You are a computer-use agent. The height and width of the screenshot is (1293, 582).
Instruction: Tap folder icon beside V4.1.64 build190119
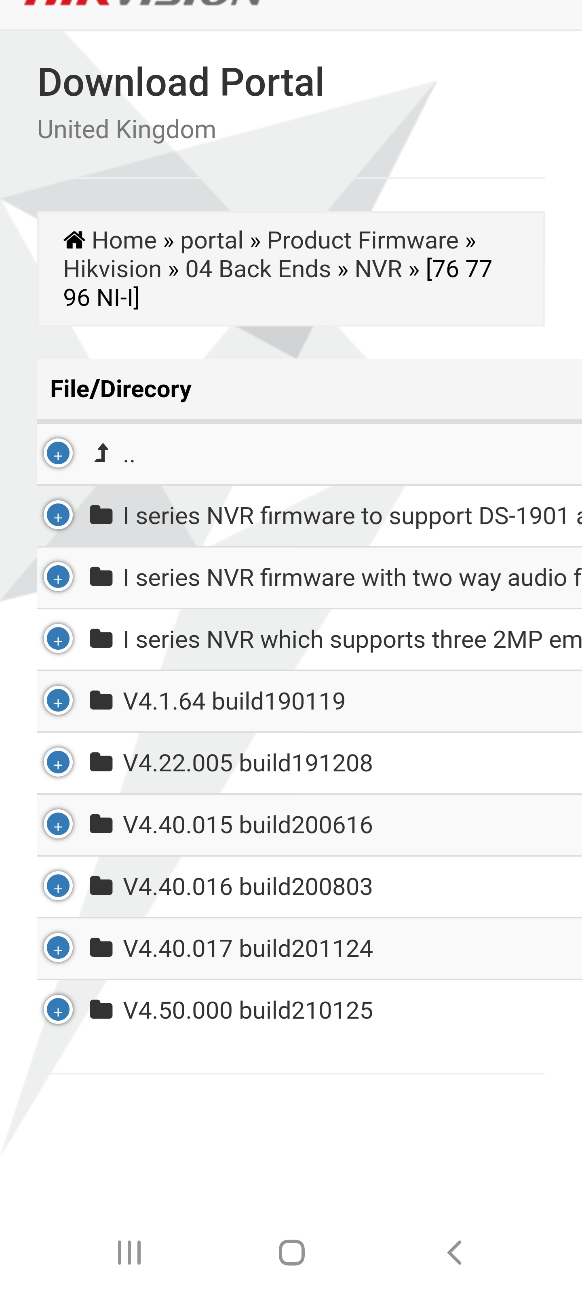pos(101,701)
